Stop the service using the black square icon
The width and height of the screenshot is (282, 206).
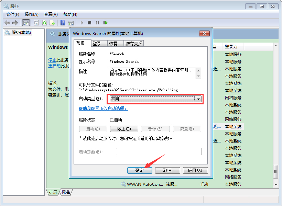(x=89, y=22)
